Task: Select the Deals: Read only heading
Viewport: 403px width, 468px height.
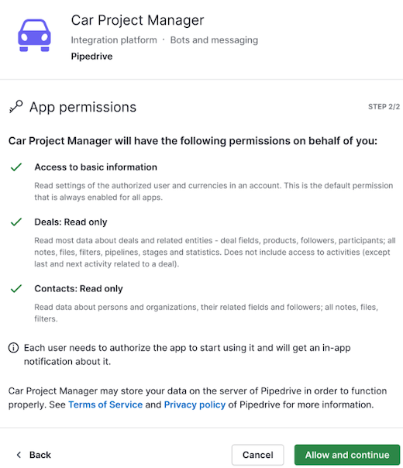Action: pyautogui.click(x=71, y=222)
